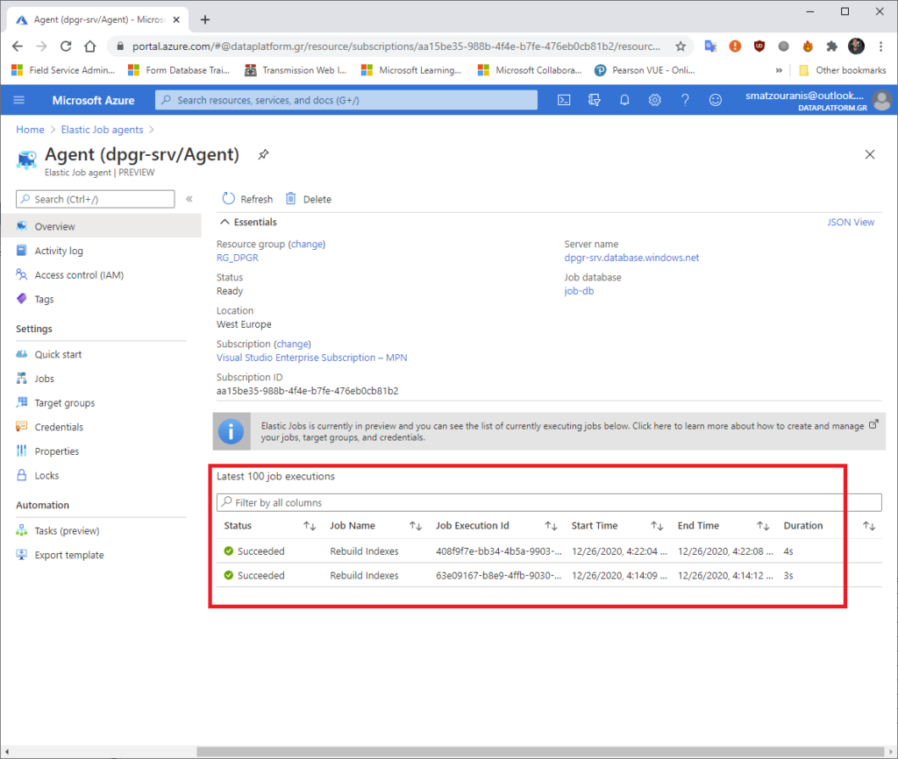Open portal settings gear
This screenshot has width=898, height=759.
click(654, 100)
